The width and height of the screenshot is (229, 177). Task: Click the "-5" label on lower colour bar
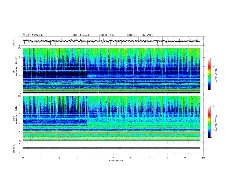213,122
